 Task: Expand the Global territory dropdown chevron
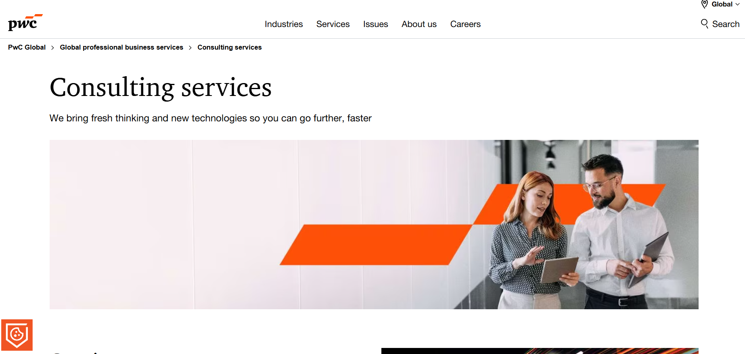(x=738, y=4)
